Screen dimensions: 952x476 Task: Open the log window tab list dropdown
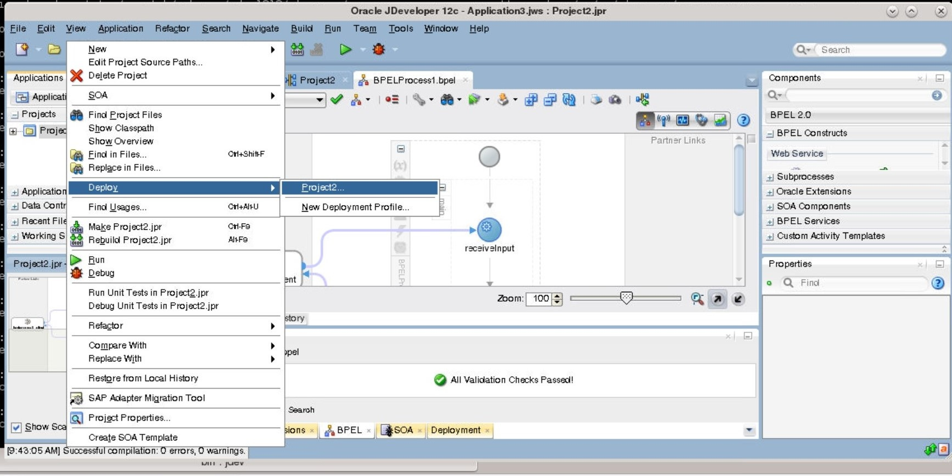(x=749, y=430)
